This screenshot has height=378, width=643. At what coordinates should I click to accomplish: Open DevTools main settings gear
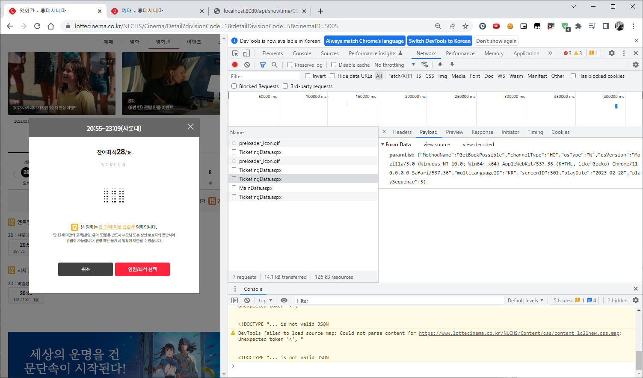(612, 53)
